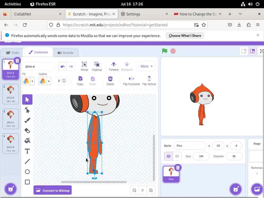The image size is (264, 198).
Task: Reload the current page
Action: [x=25, y=25]
